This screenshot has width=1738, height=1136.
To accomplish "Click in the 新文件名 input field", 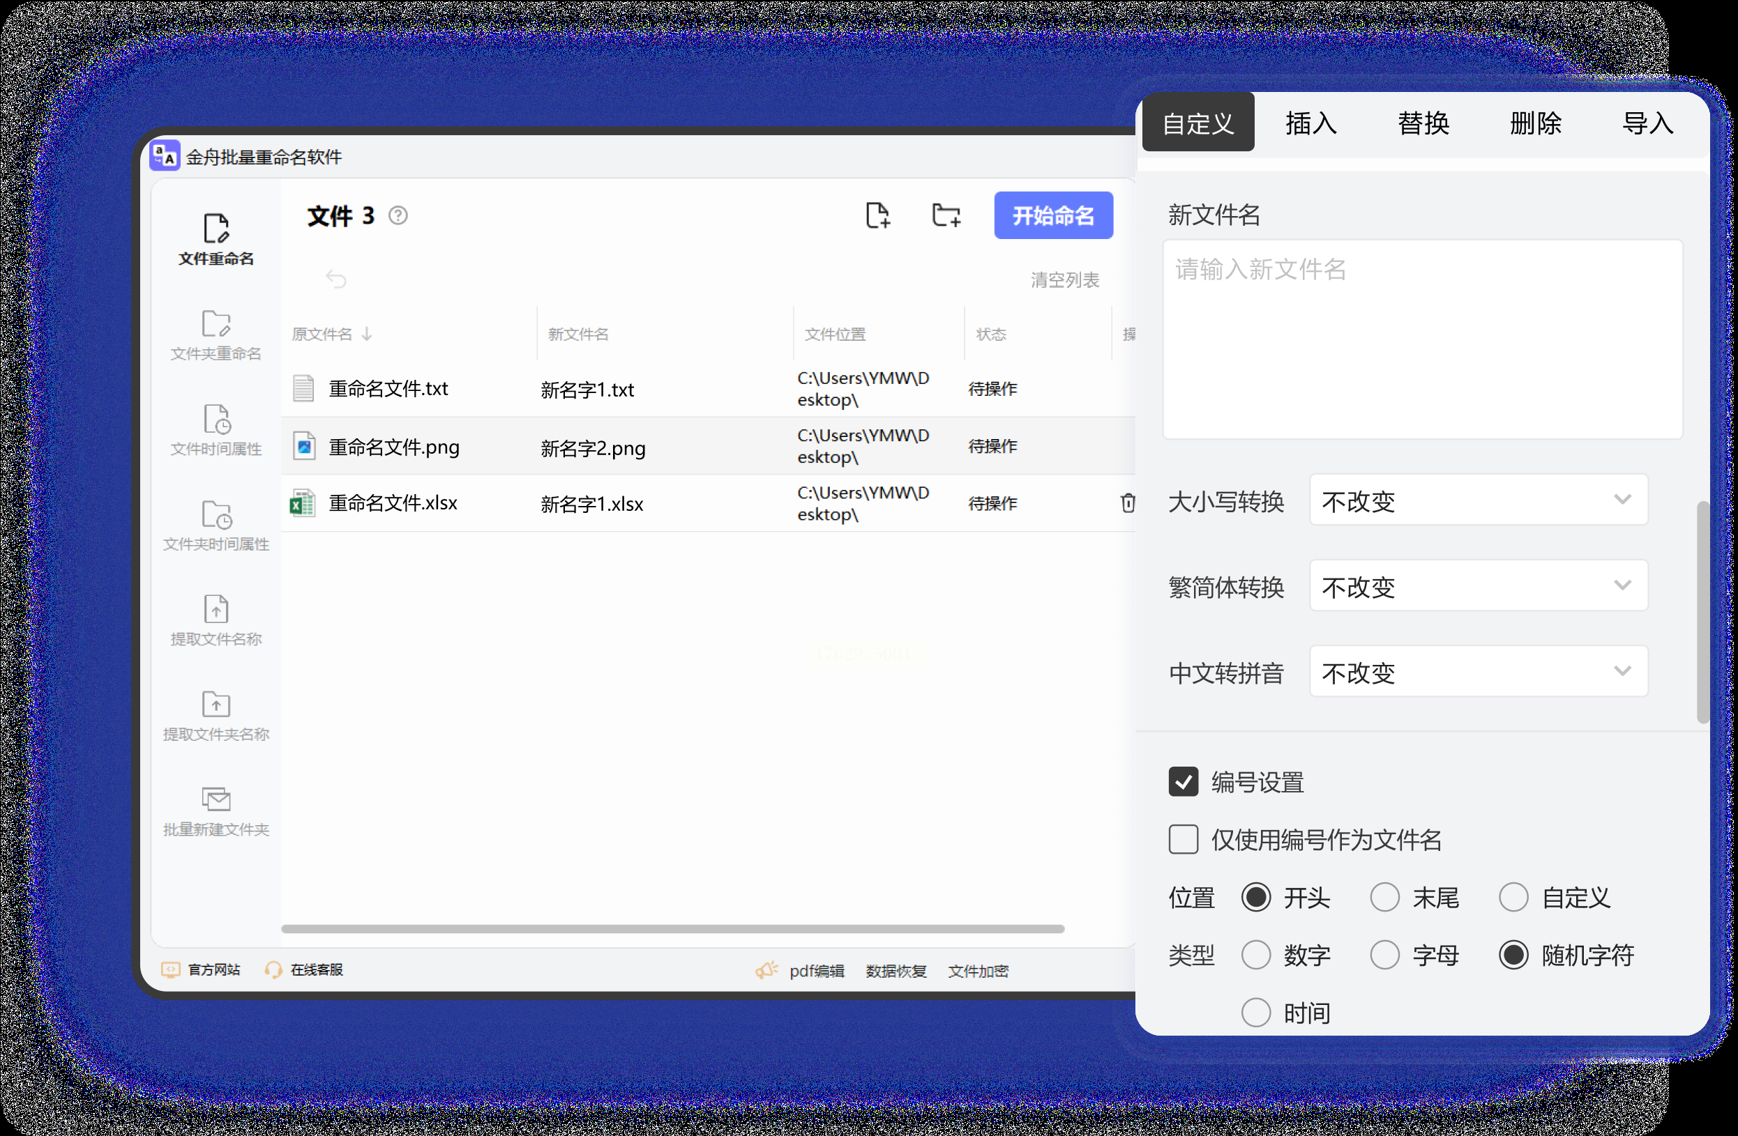I will click(1422, 339).
